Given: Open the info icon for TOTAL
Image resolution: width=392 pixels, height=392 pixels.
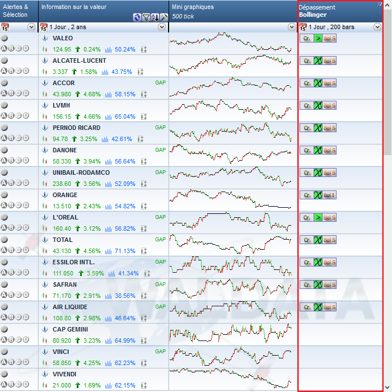Looking at the screenshot, I should click(45, 240).
